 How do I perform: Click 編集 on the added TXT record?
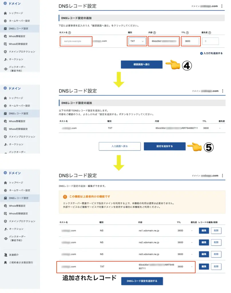204,267
